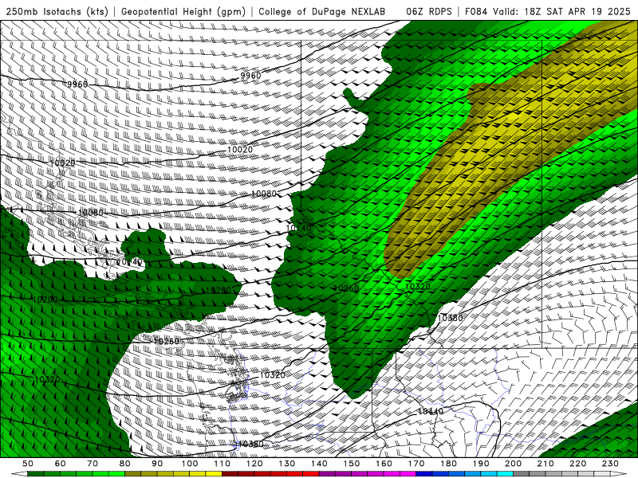Select the bright green swatch before 80
This screenshot has height=478, width=638.
[x=116, y=474]
